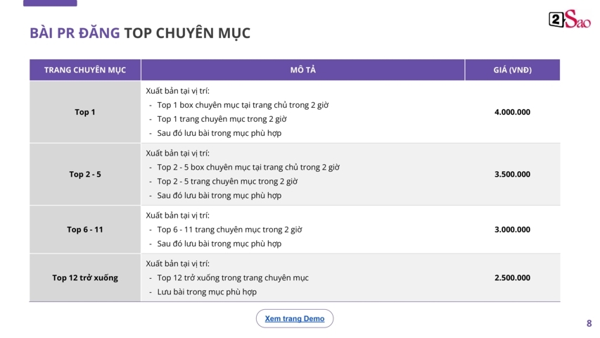Click the 2Sao logo

tap(569, 20)
